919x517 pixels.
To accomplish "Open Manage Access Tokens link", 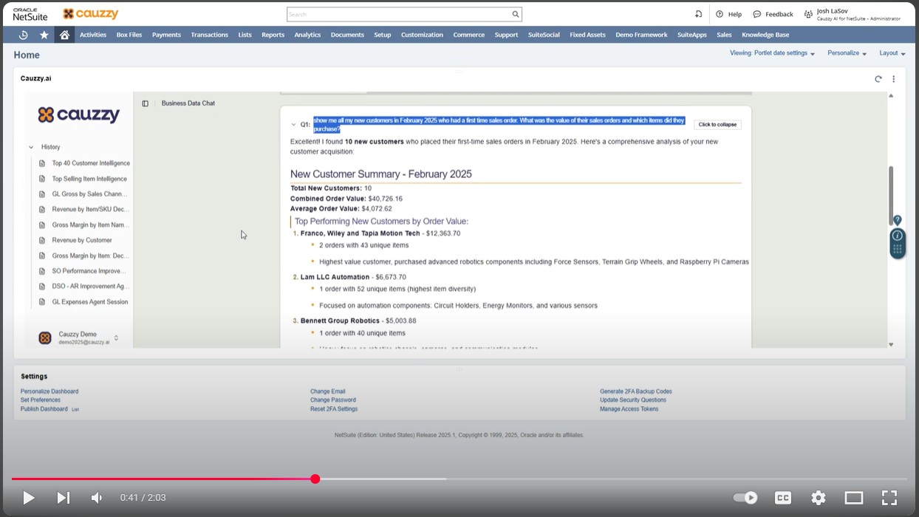I will click(629, 409).
